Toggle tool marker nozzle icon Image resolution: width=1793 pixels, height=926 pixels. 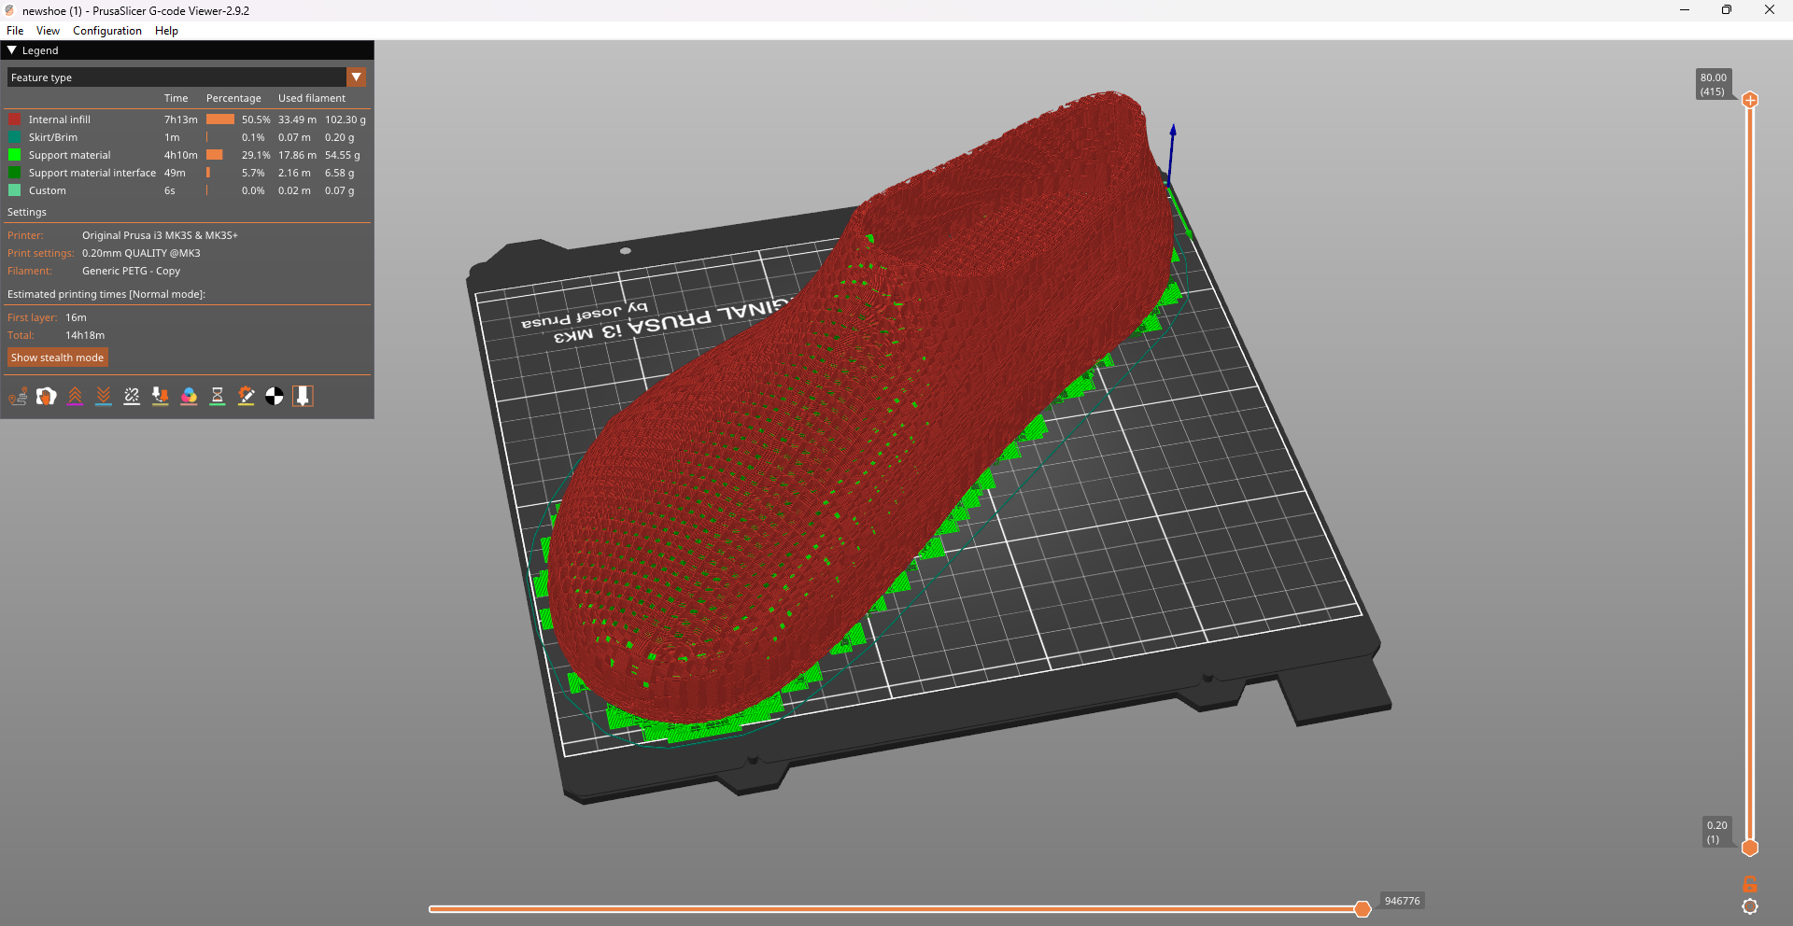pyautogui.click(x=303, y=397)
